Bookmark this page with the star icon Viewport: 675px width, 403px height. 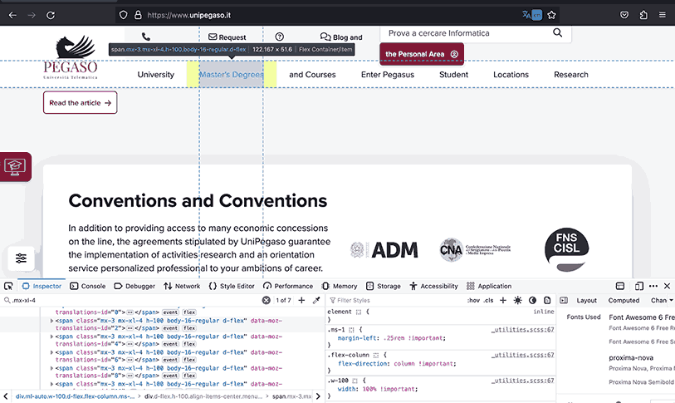551,15
